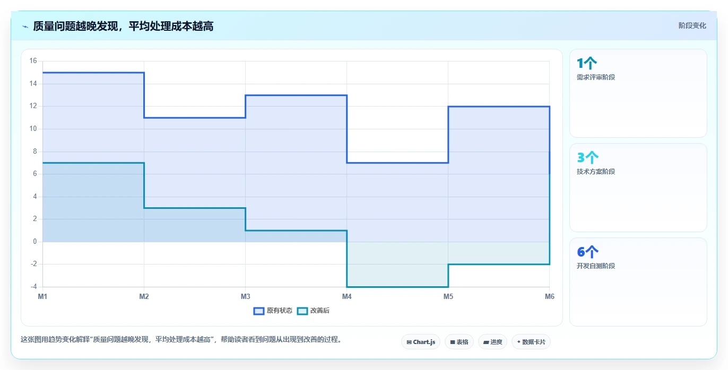This screenshot has width=728, height=370.
Task: Toggle the 原有状态 legend label
Action: 280,311
